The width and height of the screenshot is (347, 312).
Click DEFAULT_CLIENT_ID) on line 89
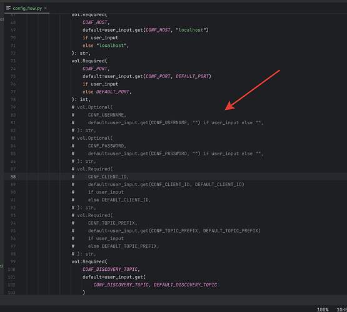(219, 184)
